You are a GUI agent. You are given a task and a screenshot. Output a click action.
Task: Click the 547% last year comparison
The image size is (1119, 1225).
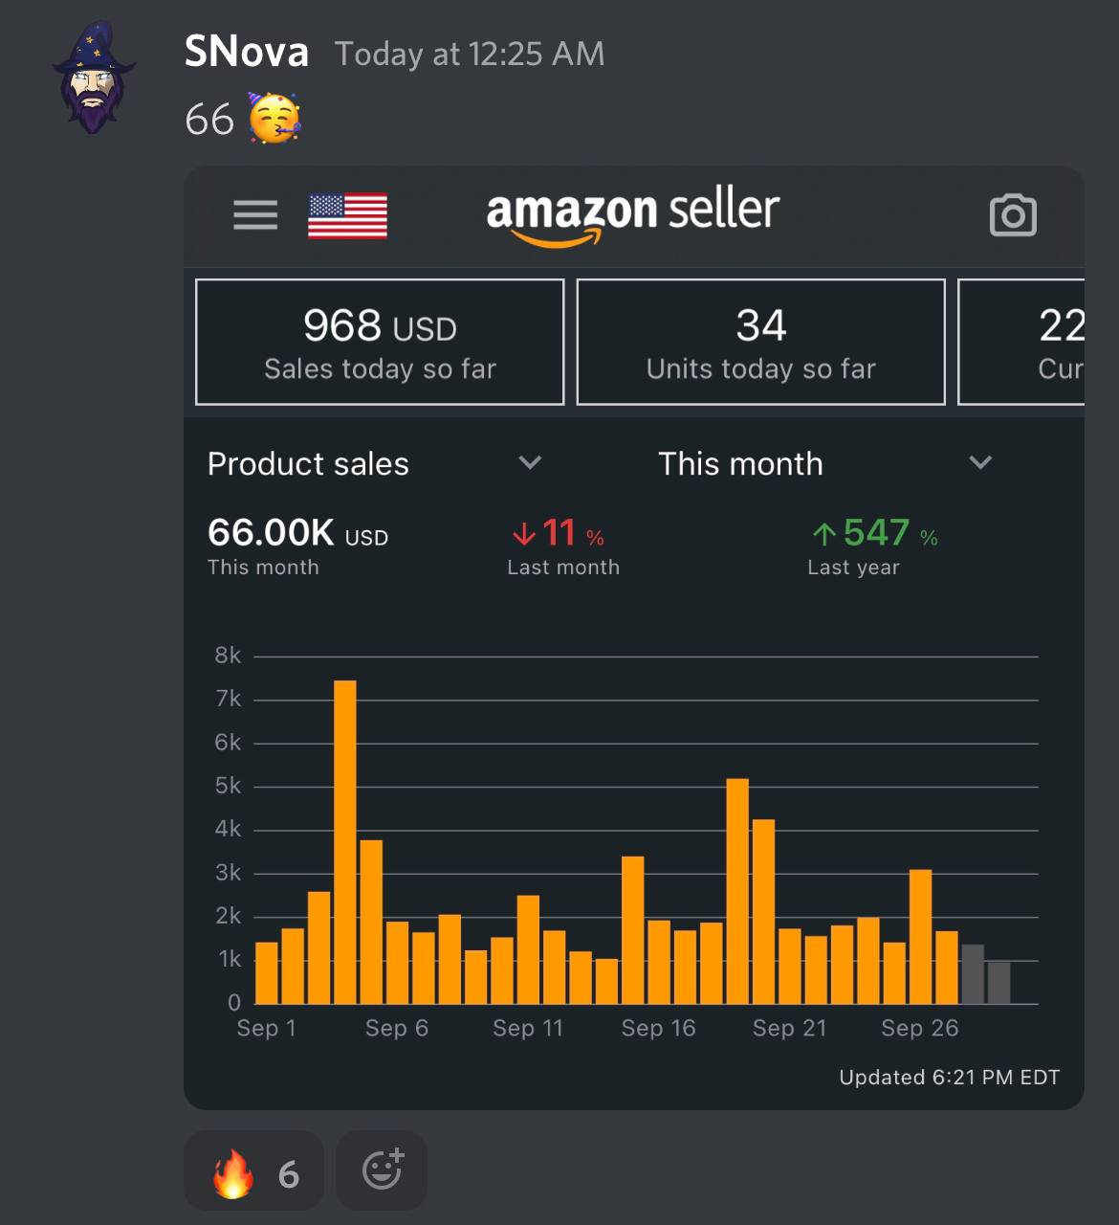tap(873, 546)
